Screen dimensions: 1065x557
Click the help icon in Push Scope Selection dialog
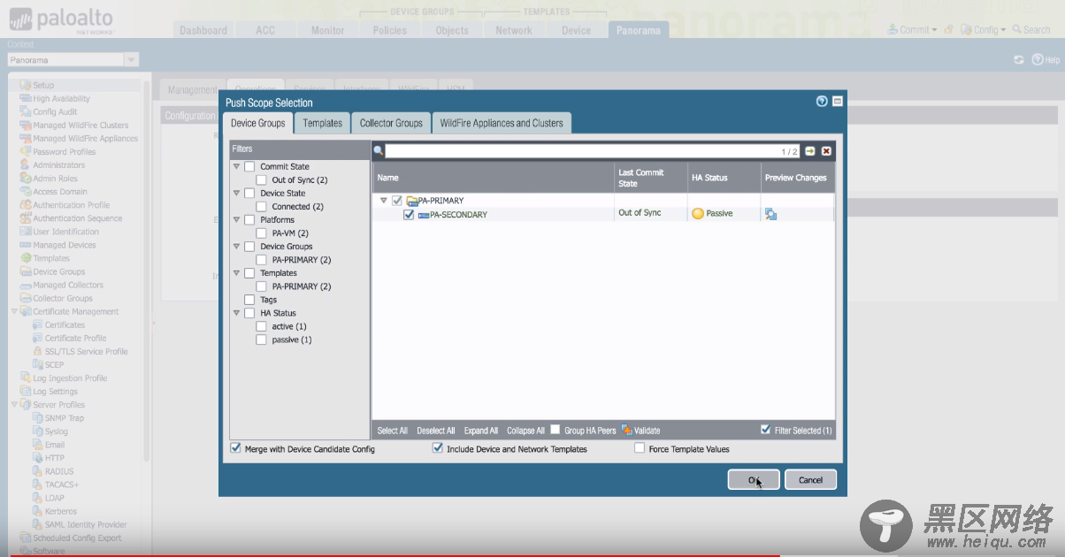tap(822, 102)
